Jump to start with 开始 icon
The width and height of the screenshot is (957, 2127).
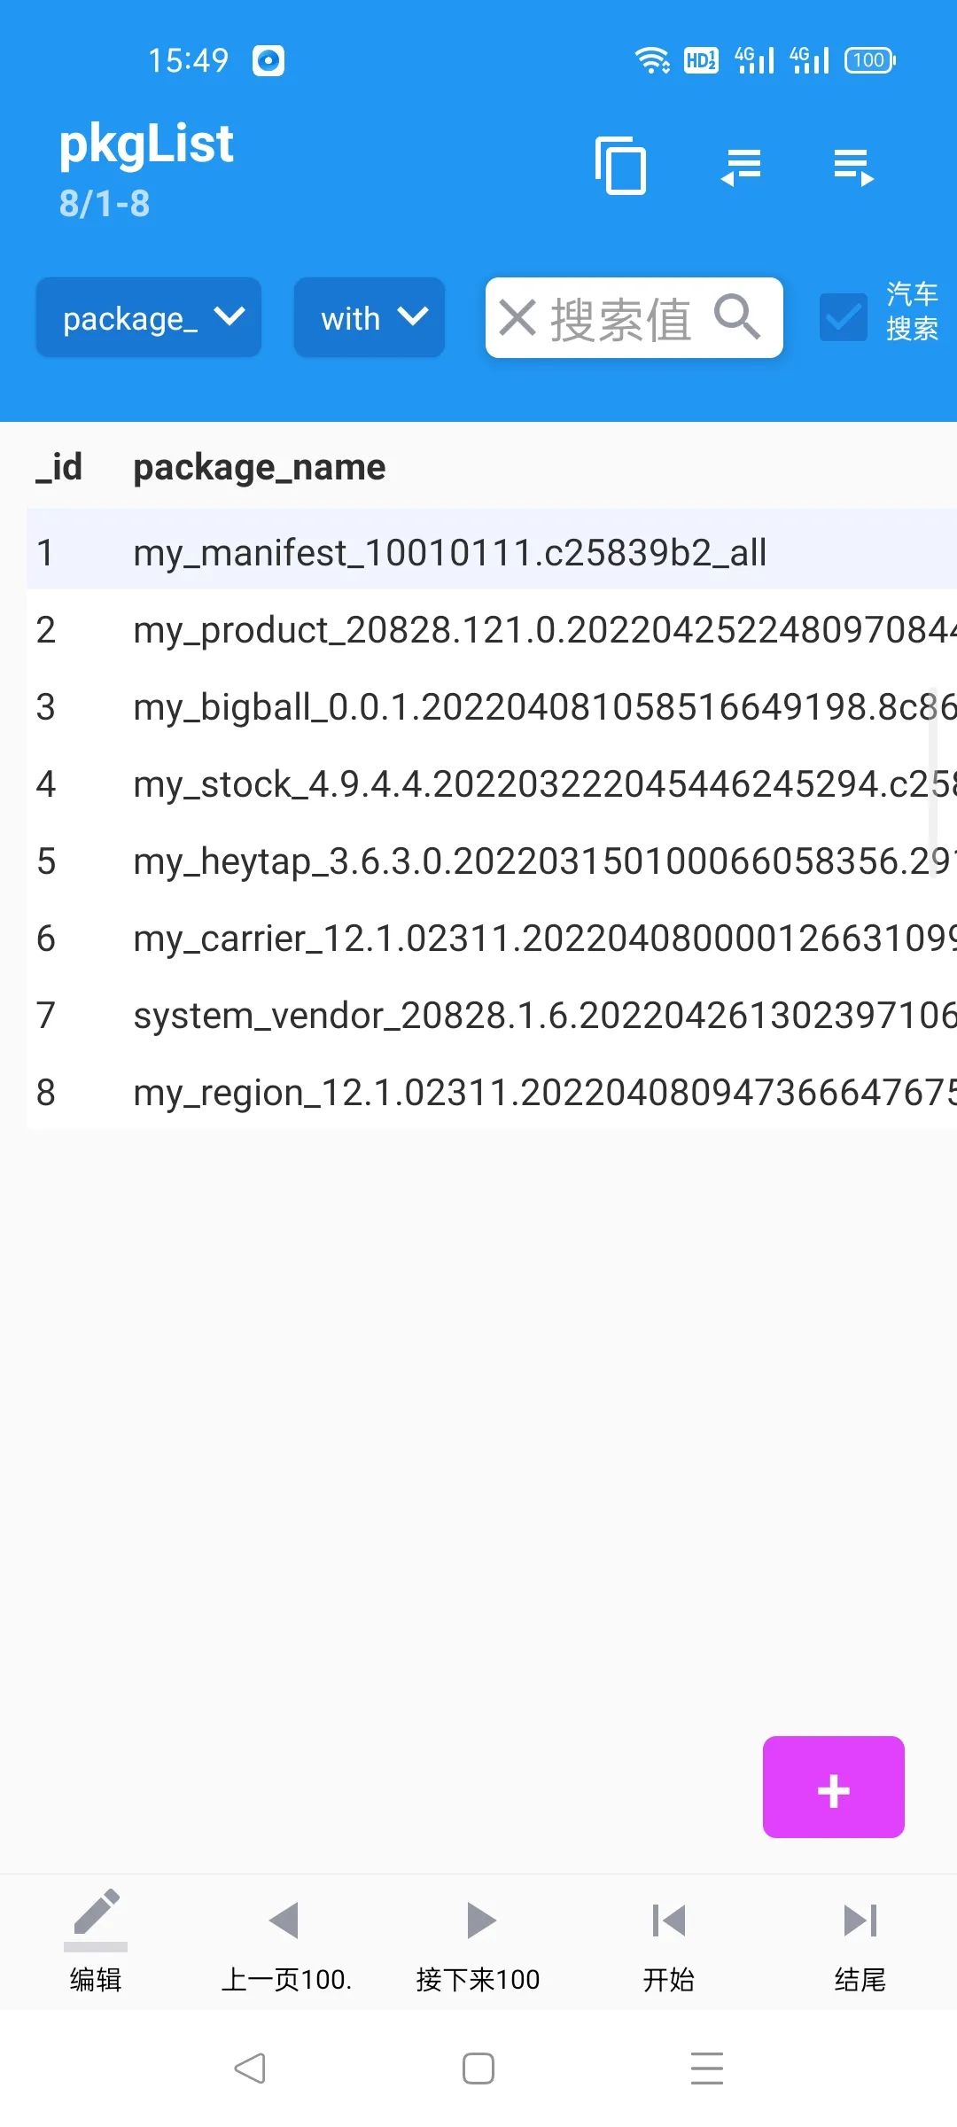[x=669, y=1941]
